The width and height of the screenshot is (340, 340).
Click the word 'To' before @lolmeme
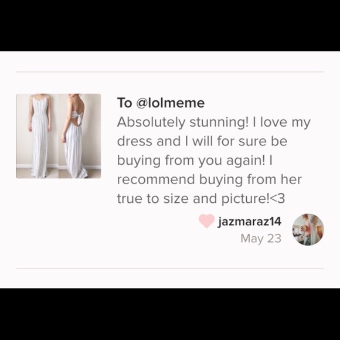point(124,103)
